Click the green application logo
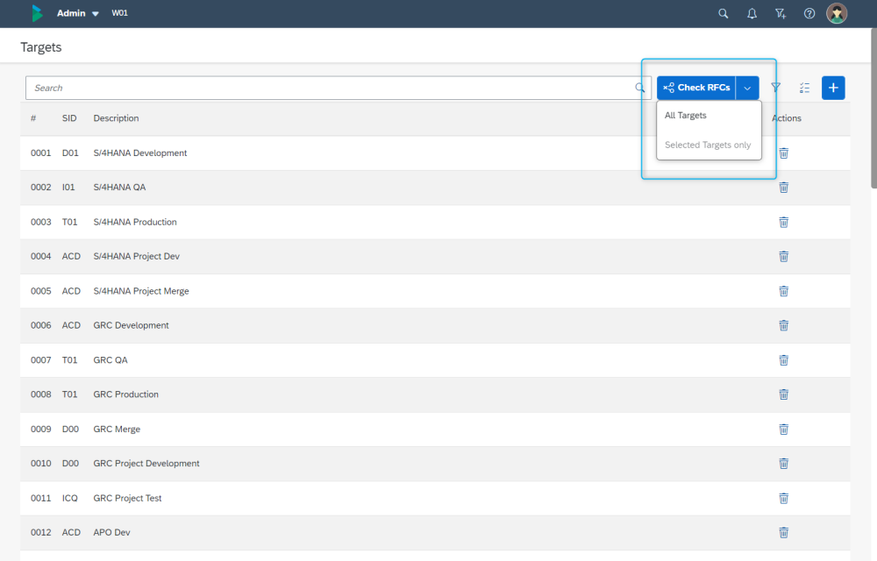 [37, 13]
